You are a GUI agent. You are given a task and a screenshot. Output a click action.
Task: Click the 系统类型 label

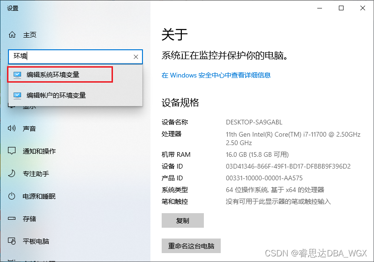point(175,190)
